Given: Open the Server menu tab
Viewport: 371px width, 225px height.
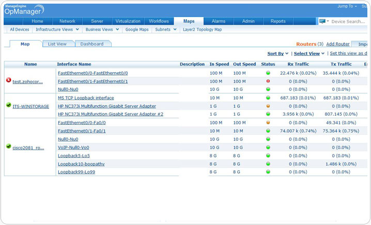Looking at the screenshot, I should (x=97, y=21).
